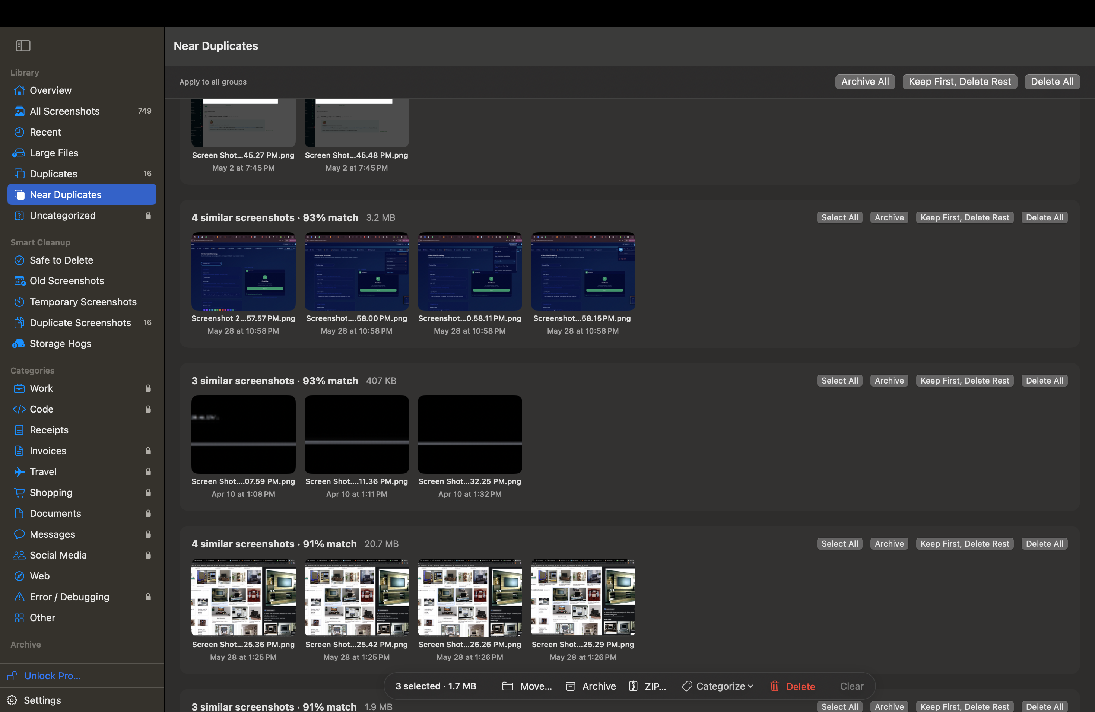Screen dimensions: 1095x712
Task: Click the lock icon next to Work
Action: pyautogui.click(x=148, y=388)
